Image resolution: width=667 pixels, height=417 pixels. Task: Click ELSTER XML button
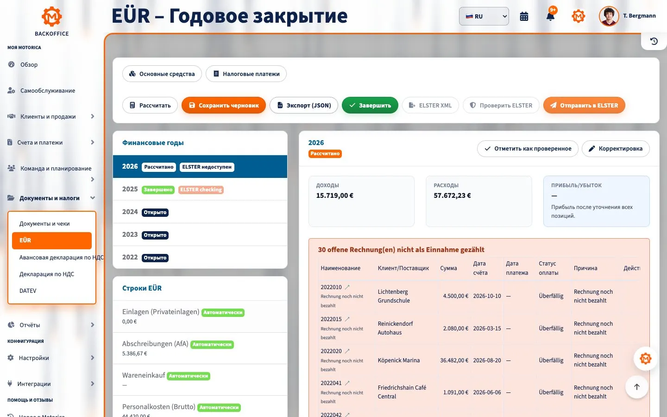pyautogui.click(x=430, y=105)
